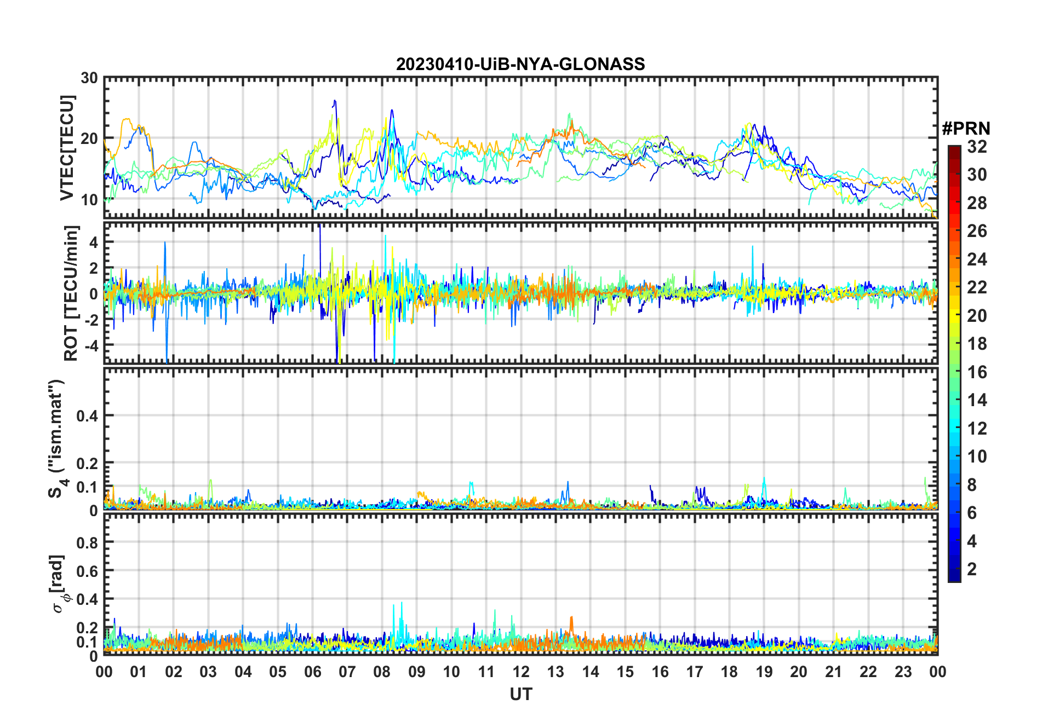Click the rainbow PRN colorbar strip

[x=954, y=363]
